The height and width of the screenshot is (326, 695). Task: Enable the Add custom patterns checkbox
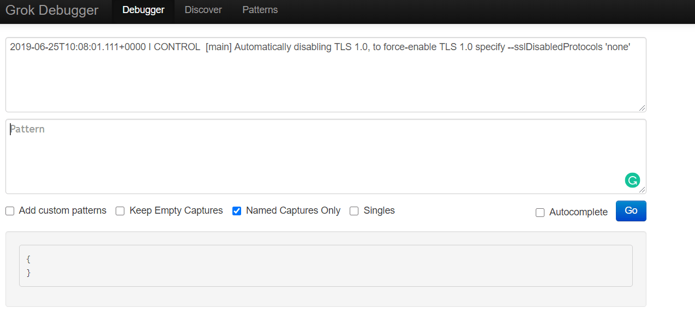tap(10, 211)
